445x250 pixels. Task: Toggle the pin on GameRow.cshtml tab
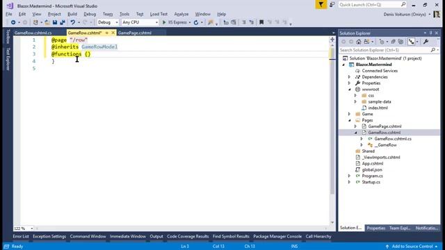pos(107,33)
